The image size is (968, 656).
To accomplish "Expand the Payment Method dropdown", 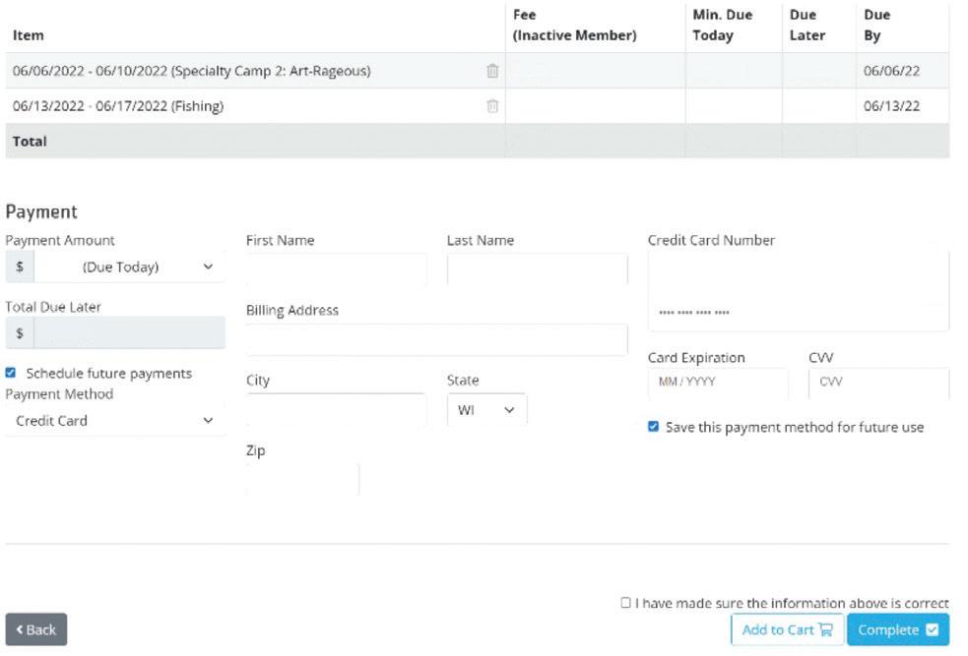I will click(x=114, y=421).
